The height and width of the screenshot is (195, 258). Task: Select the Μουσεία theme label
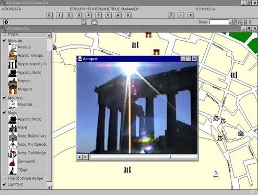pos(15,98)
